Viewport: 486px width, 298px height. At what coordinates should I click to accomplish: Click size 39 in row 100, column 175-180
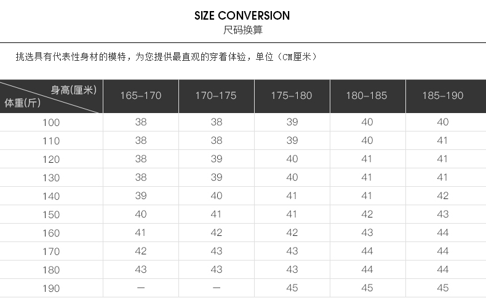tap(292, 122)
